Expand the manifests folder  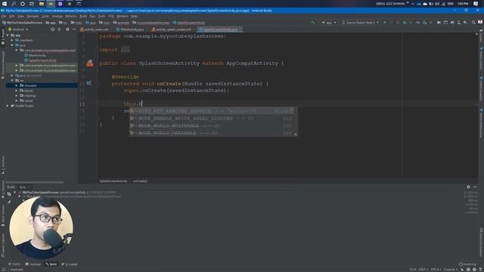point(12,40)
